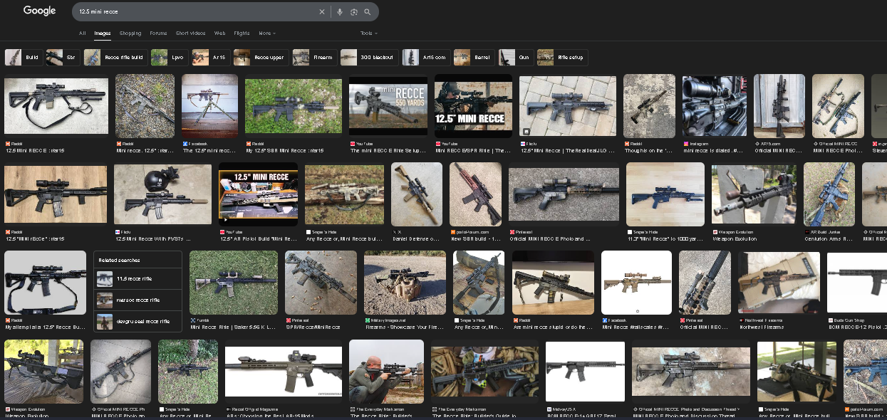887x420 pixels.
Task: Start voice search with the microphone icon
Action: coord(340,12)
